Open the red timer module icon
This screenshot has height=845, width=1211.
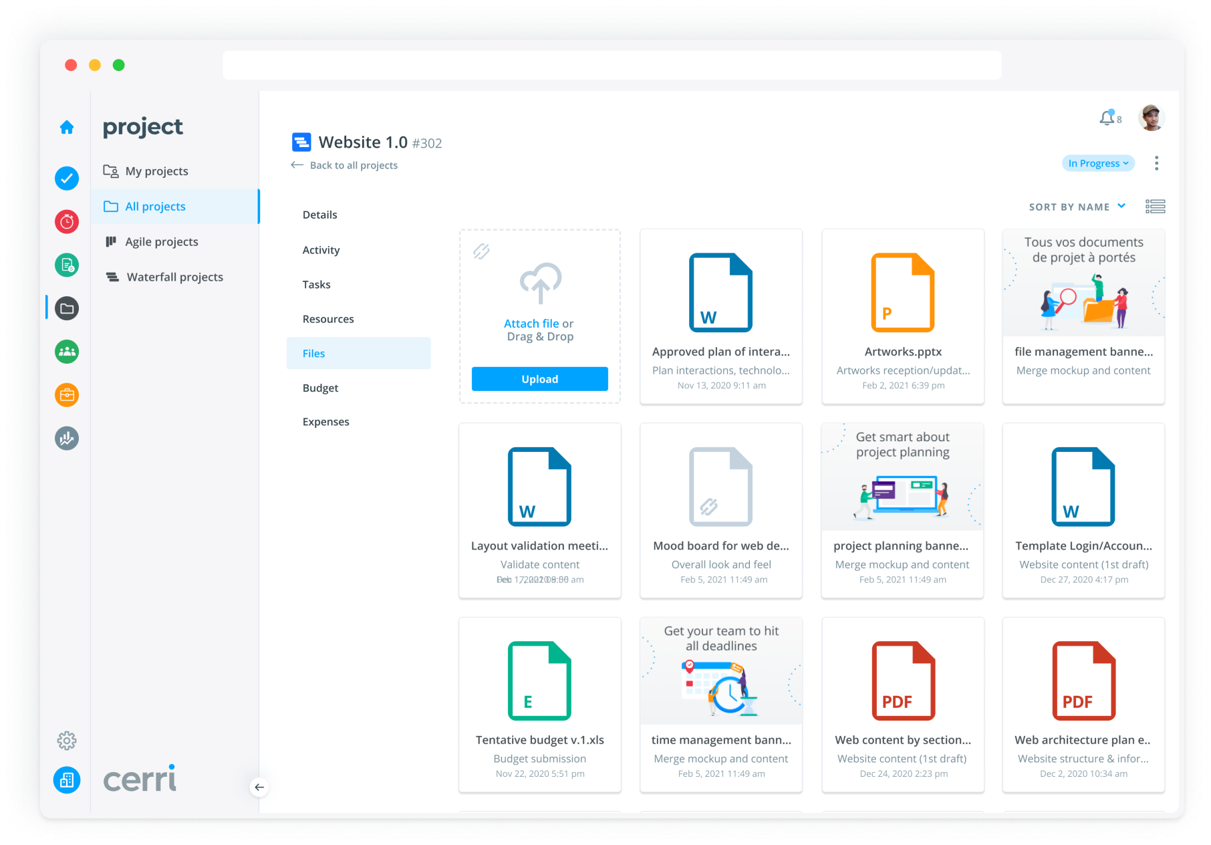pyautogui.click(x=67, y=222)
